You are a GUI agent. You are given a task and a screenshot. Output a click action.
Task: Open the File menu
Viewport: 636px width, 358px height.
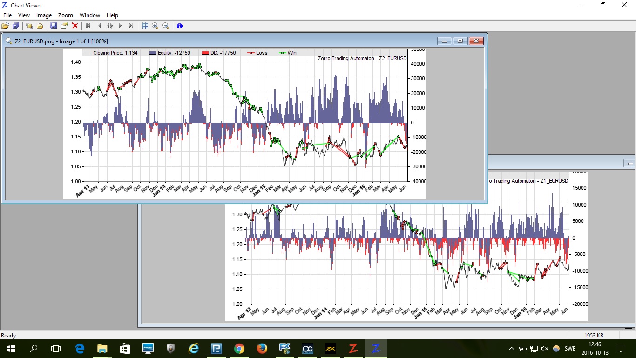click(x=7, y=15)
